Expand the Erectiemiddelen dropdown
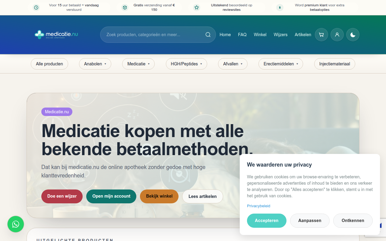 [x=281, y=64]
